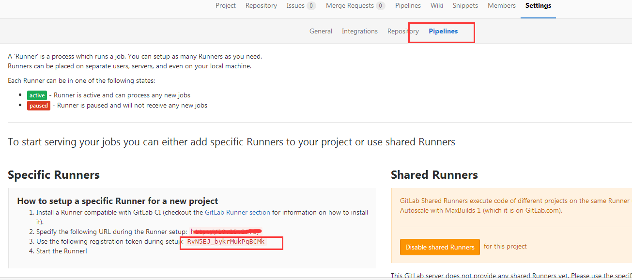632x280 pixels.
Task: Click the redacted Runner setup URL
Action: pos(226,232)
